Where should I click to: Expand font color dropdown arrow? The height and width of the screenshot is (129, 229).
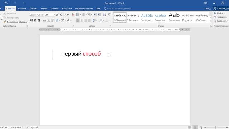click(71, 20)
